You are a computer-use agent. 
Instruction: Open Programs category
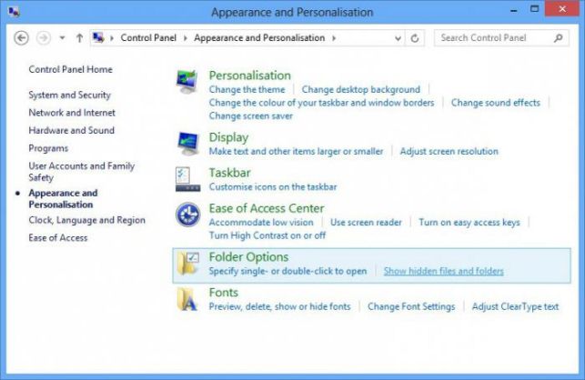(x=48, y=148)
